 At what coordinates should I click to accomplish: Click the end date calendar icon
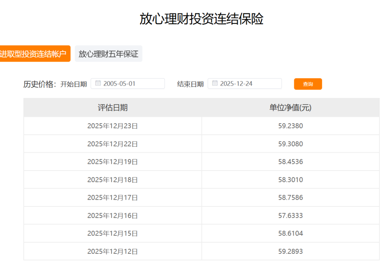coord(215,84)
